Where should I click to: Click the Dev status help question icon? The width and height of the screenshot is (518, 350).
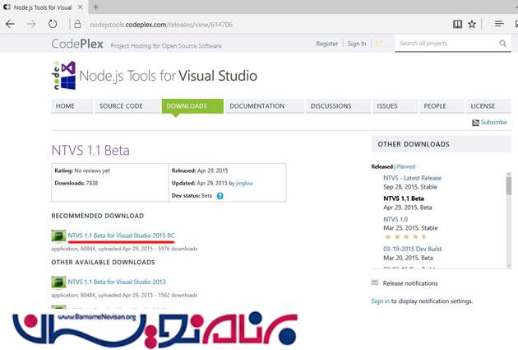point(220,196)
